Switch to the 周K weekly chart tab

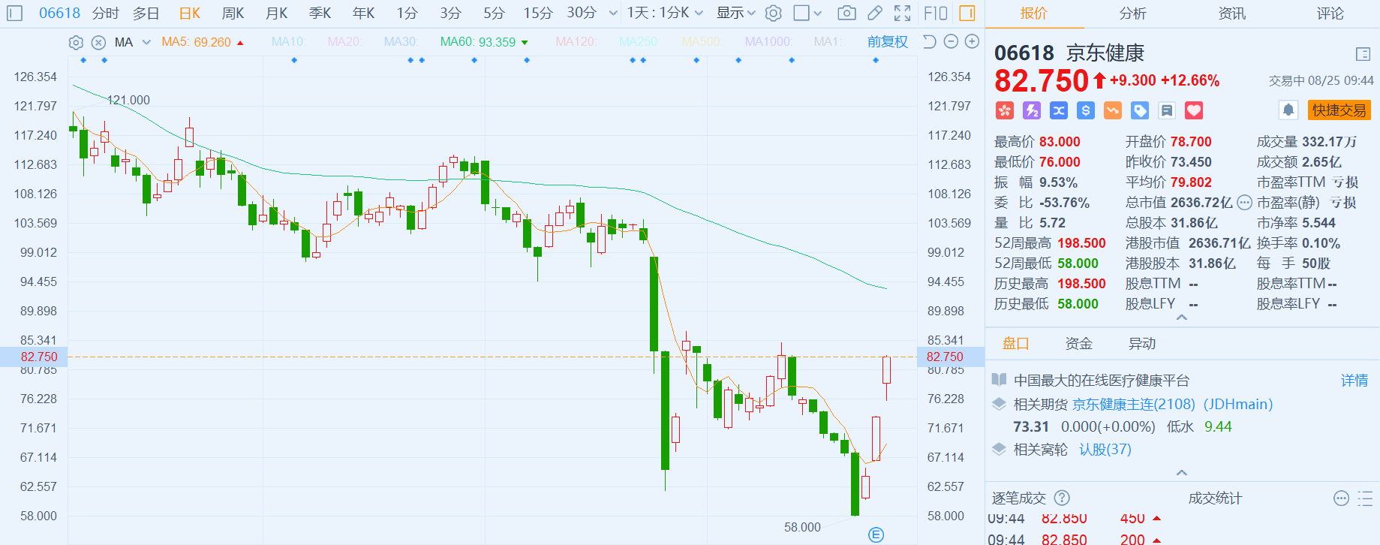[233, 13]
